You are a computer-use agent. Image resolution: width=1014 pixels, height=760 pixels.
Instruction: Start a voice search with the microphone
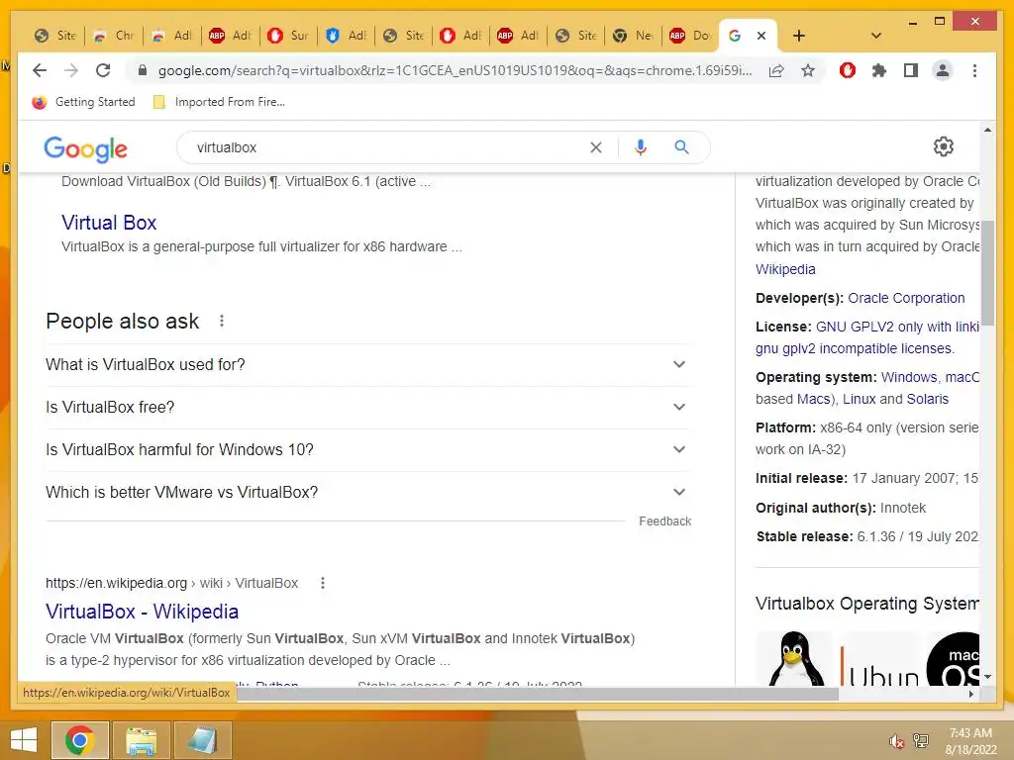[641, 147]
